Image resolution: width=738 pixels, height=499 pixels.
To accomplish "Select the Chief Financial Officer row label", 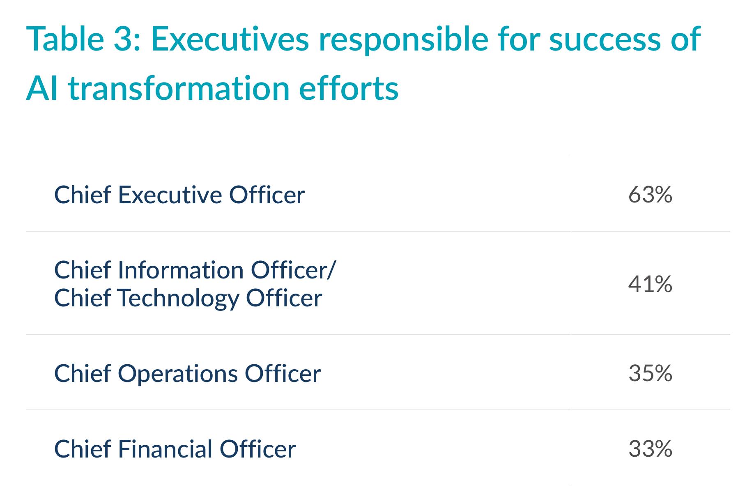I will (x=175, y=449).
